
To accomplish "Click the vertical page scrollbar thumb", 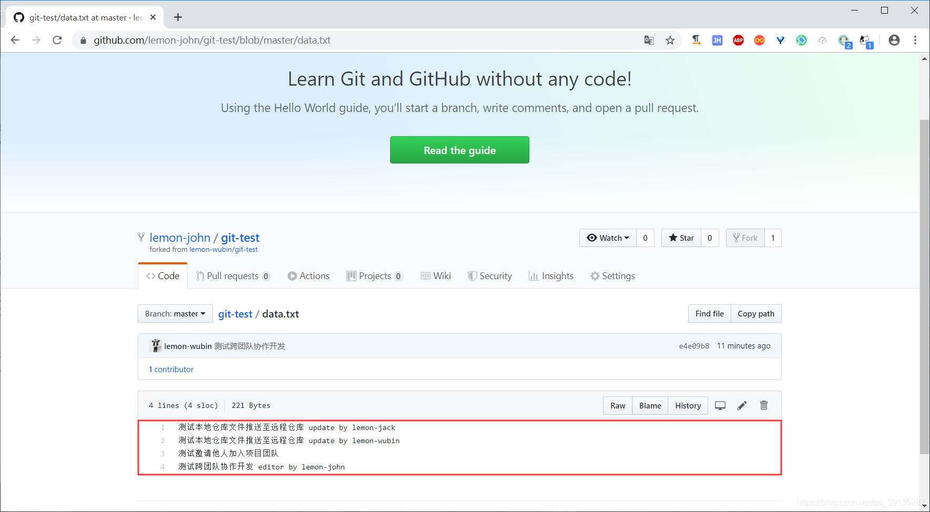I will tap(924, 287).
